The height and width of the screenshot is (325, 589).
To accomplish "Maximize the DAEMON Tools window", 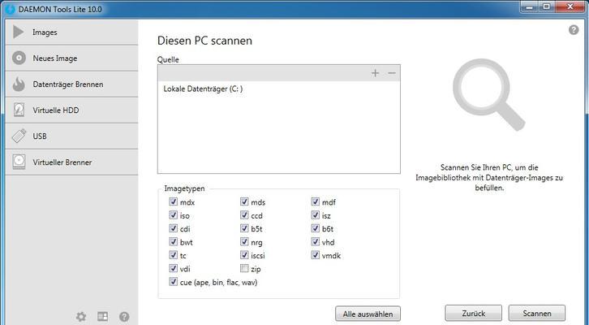I will pos(547,6).
